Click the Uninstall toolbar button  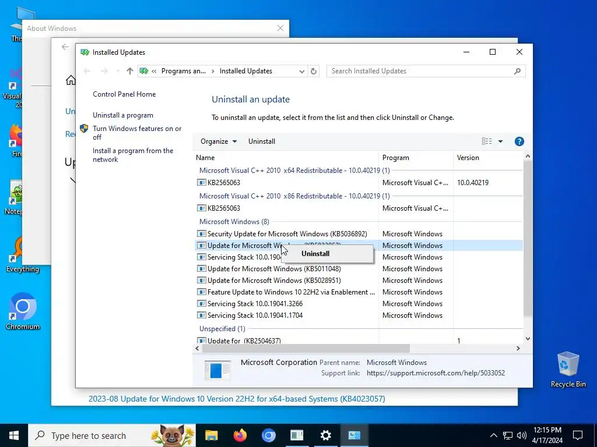pyautogui.click(x=262, y=141)
